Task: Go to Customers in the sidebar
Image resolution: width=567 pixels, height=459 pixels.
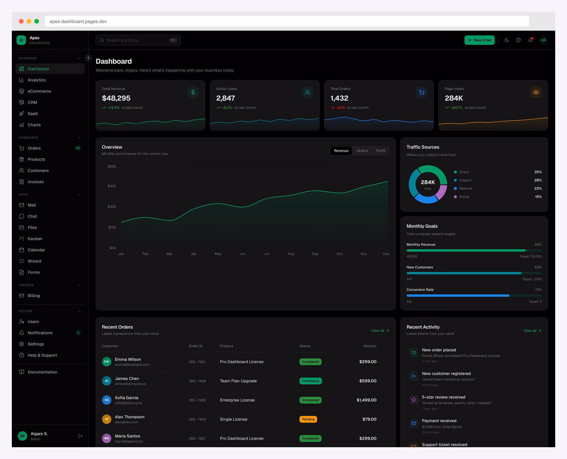Action: 50,171
